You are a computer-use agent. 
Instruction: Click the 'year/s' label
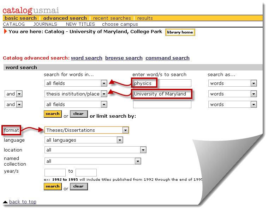(11, 171)
